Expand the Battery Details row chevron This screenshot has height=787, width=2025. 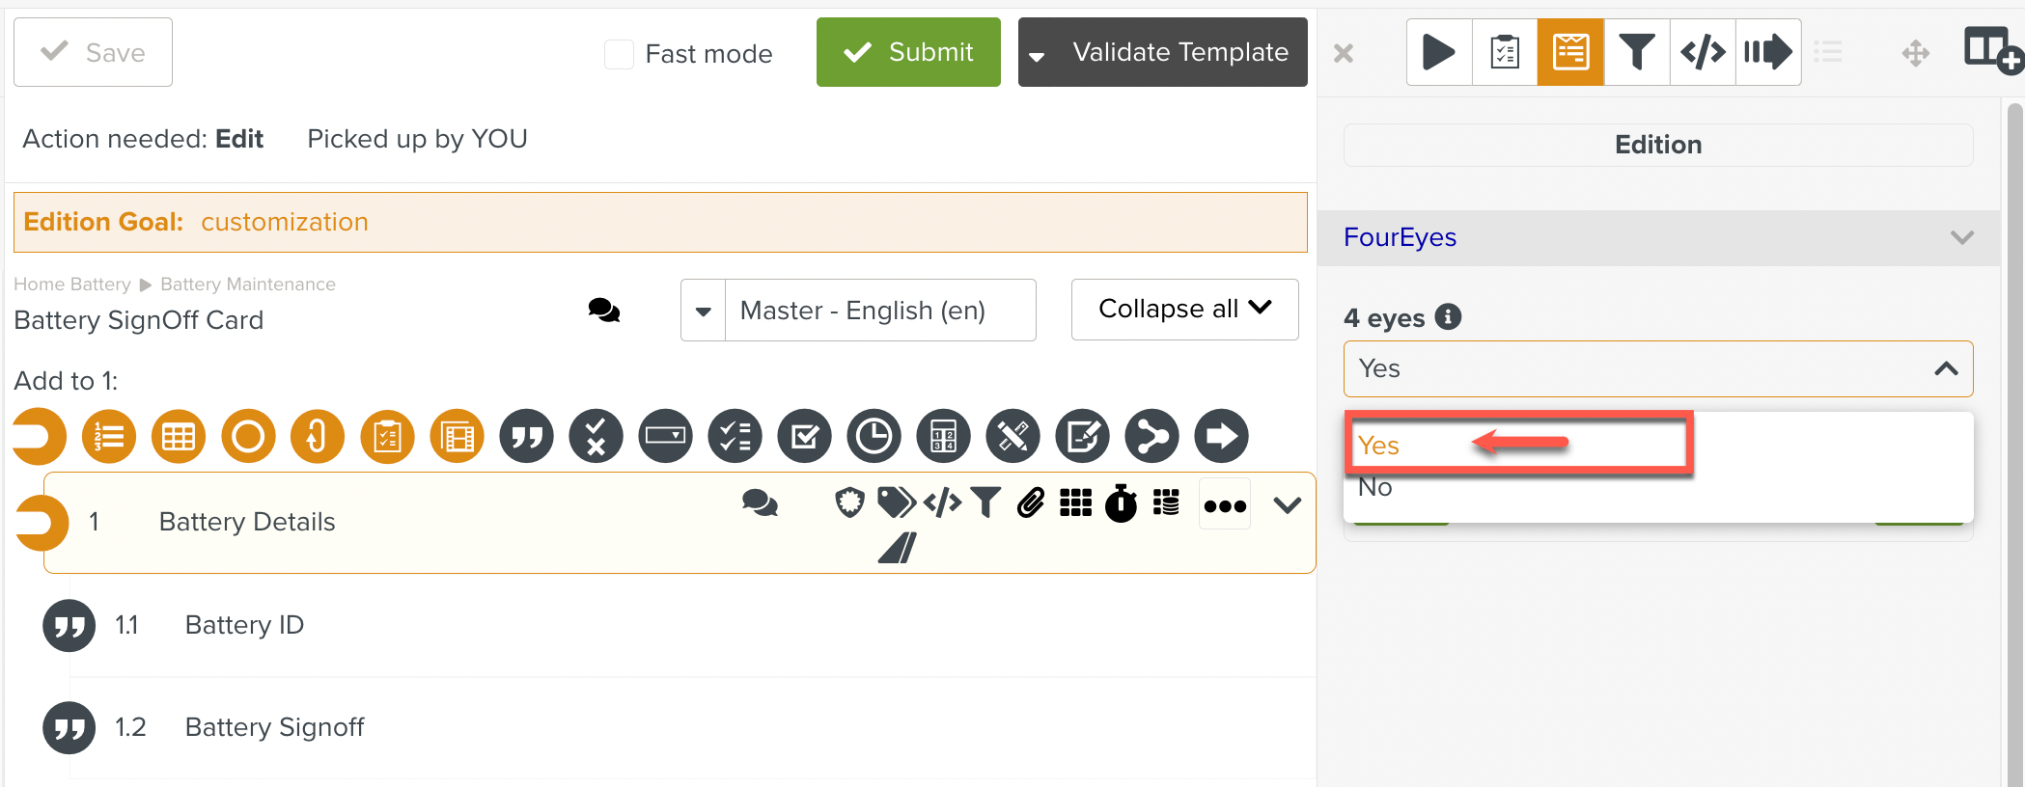pos(1288,505)
